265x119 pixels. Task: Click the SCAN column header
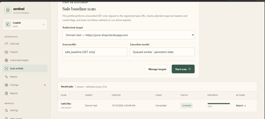[x=63, y=95]
